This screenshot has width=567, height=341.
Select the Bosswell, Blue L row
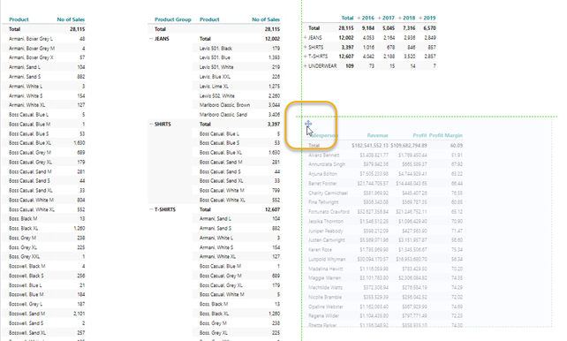pyautogui.click(x=44, y=285)
